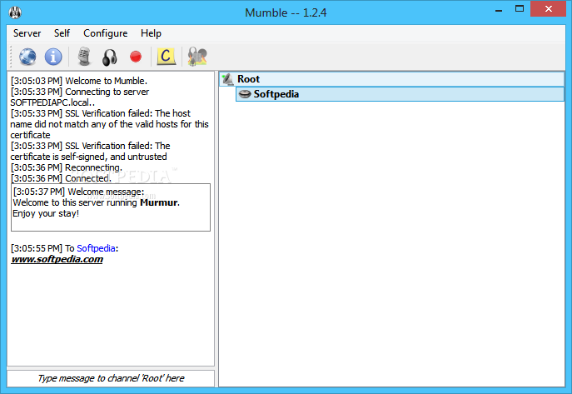This screenshot has height=394, width=572.
Task: Open the Self menu
Action: (x=62, y=33)
